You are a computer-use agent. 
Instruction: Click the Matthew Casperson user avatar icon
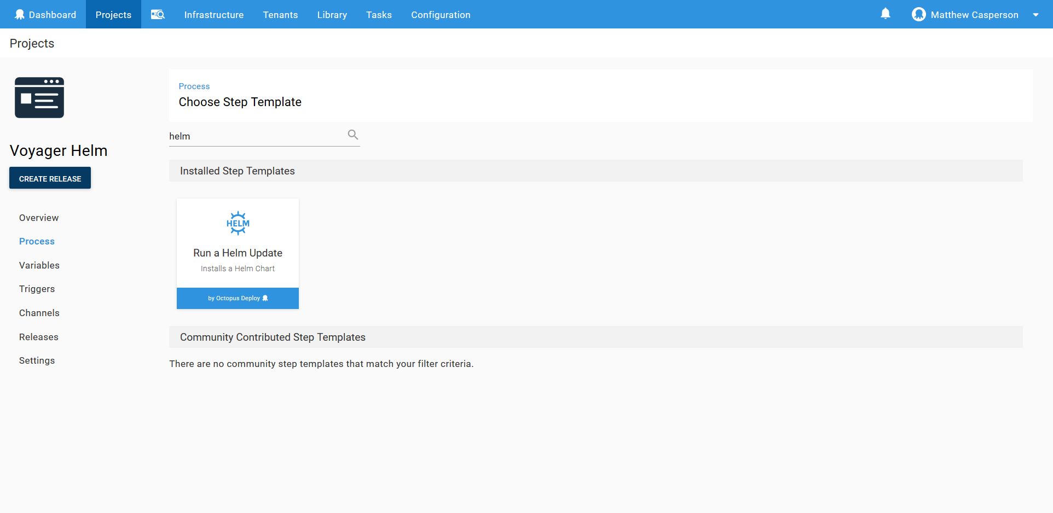[918, 15]
